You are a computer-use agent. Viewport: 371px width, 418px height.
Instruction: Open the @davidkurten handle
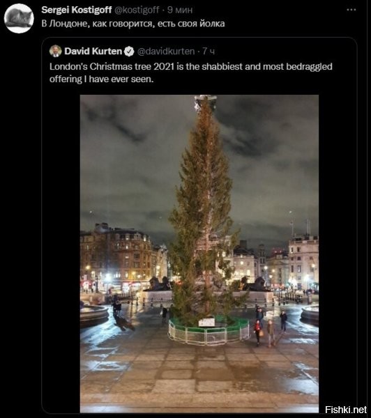[166, 51]
